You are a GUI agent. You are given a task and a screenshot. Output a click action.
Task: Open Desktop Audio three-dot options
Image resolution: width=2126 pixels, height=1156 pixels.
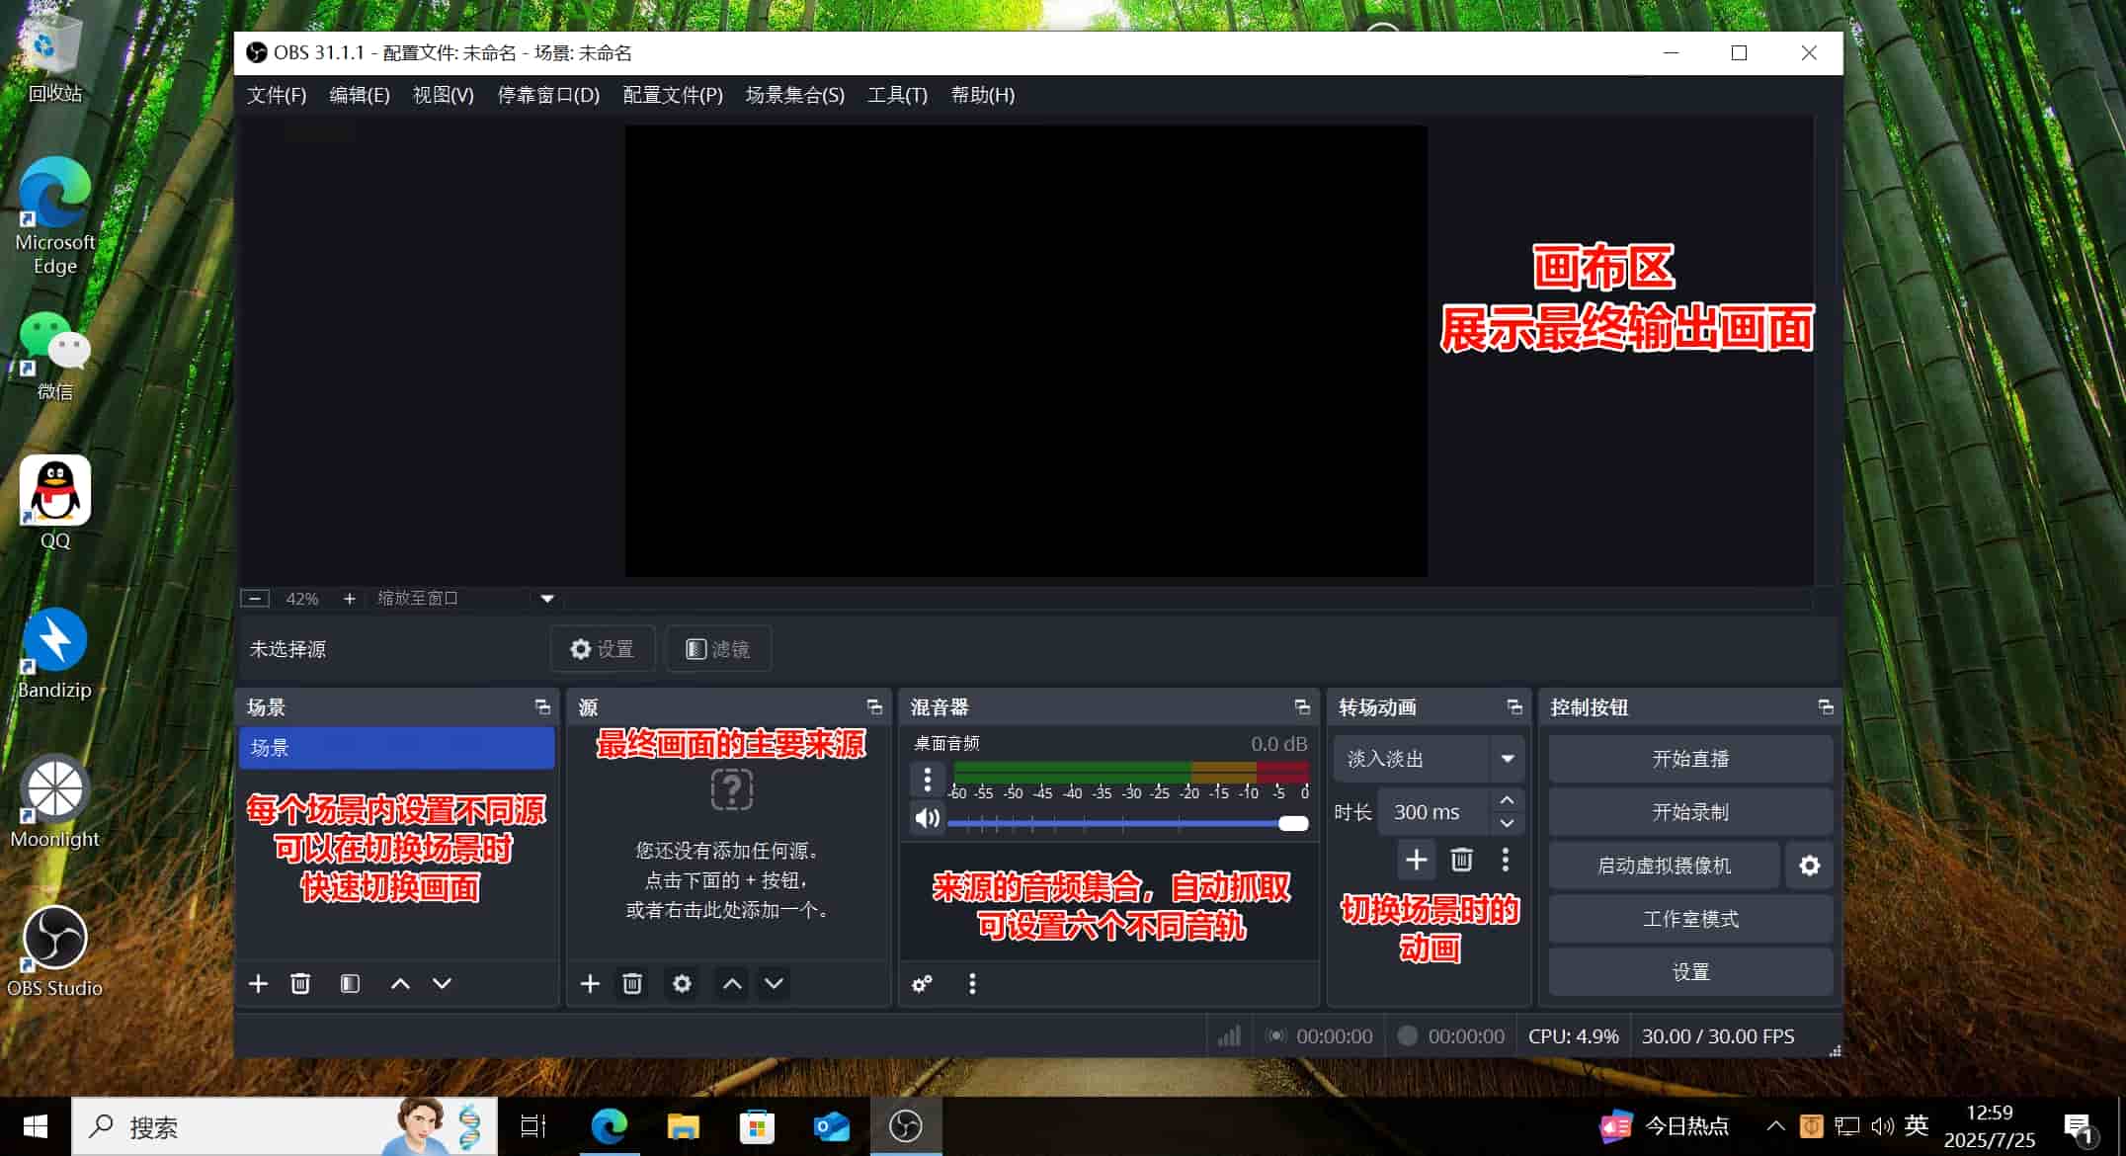(x=927, y=780)
